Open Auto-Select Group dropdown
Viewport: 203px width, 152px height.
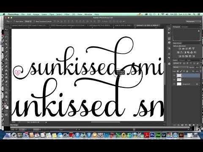[x=28, y=22]
